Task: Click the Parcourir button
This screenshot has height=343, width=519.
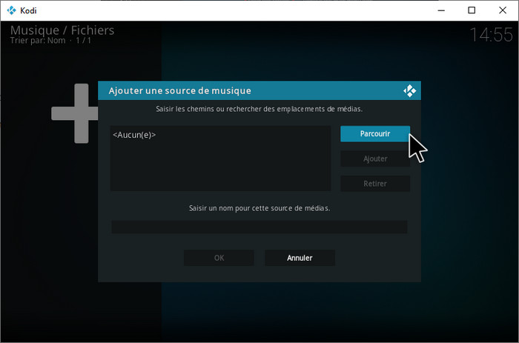Action: (x=375, y=133)
